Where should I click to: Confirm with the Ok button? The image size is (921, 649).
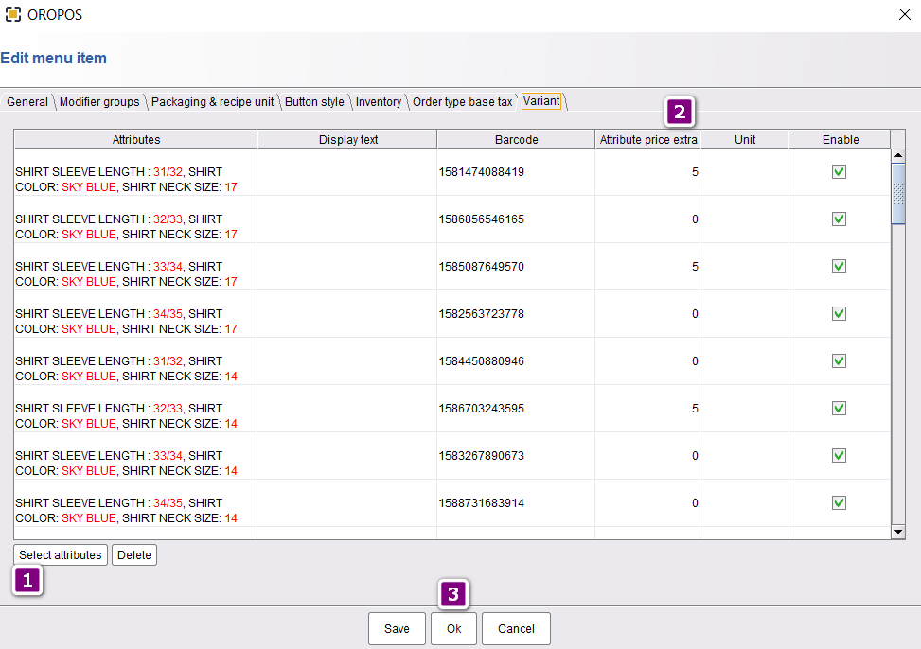(453, 628)
